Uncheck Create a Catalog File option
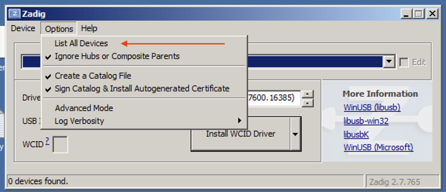The height and width of the screenshot is (192, 446). click(x=93, y=76)
